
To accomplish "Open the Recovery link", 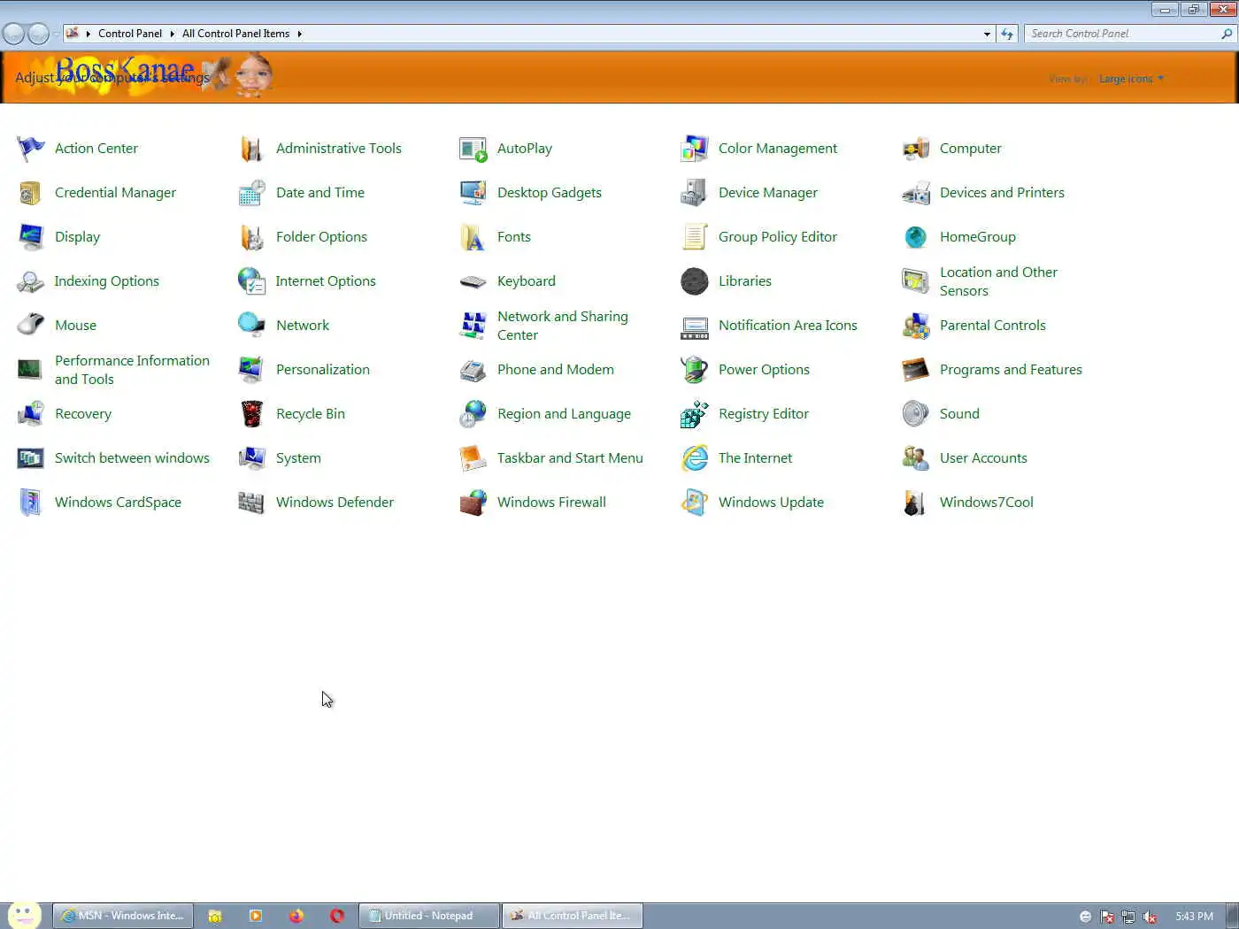I will 83,414.
